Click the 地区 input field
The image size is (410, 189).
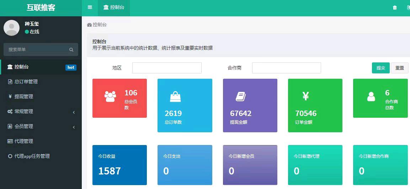[x=167, y=68]
